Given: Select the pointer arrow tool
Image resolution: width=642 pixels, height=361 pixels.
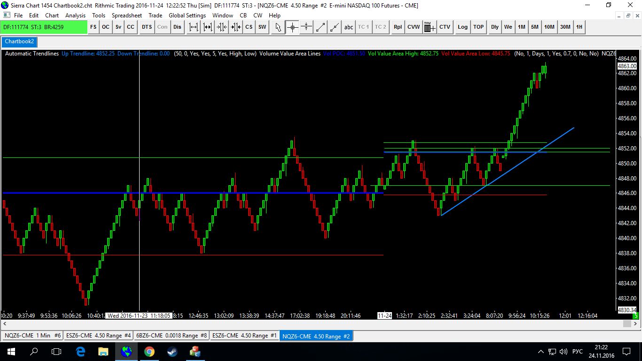Looking at the screenshot, I should 278,27.
